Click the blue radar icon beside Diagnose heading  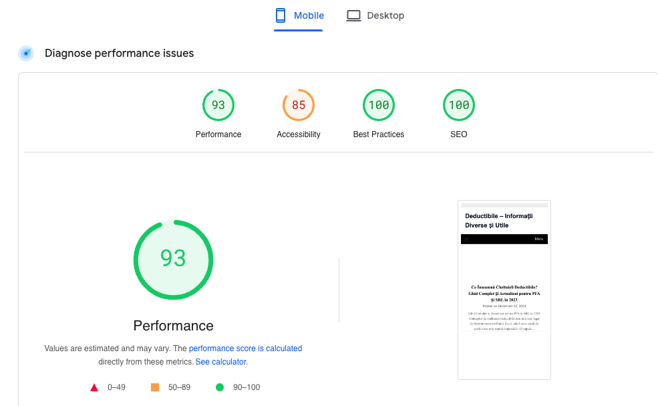tap(26, 54)
